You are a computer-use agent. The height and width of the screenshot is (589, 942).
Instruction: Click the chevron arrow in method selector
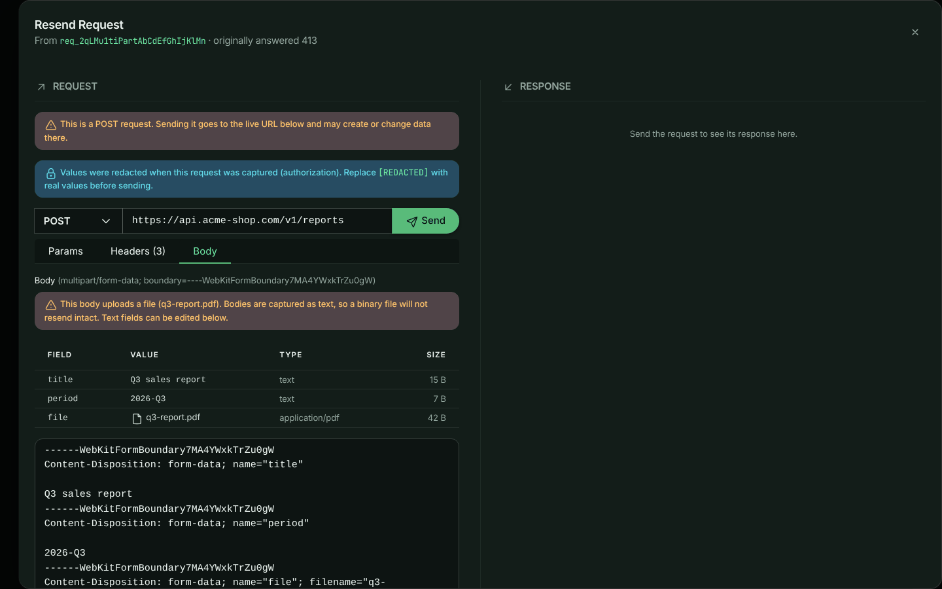click(x=106, y=221)
